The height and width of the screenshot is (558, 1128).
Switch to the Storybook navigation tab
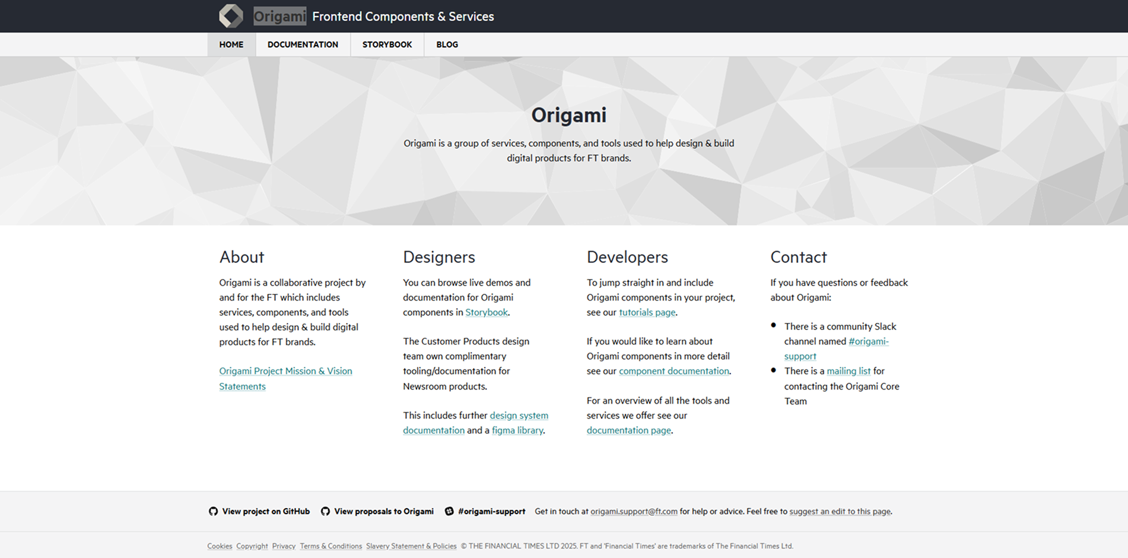(387, 45)
